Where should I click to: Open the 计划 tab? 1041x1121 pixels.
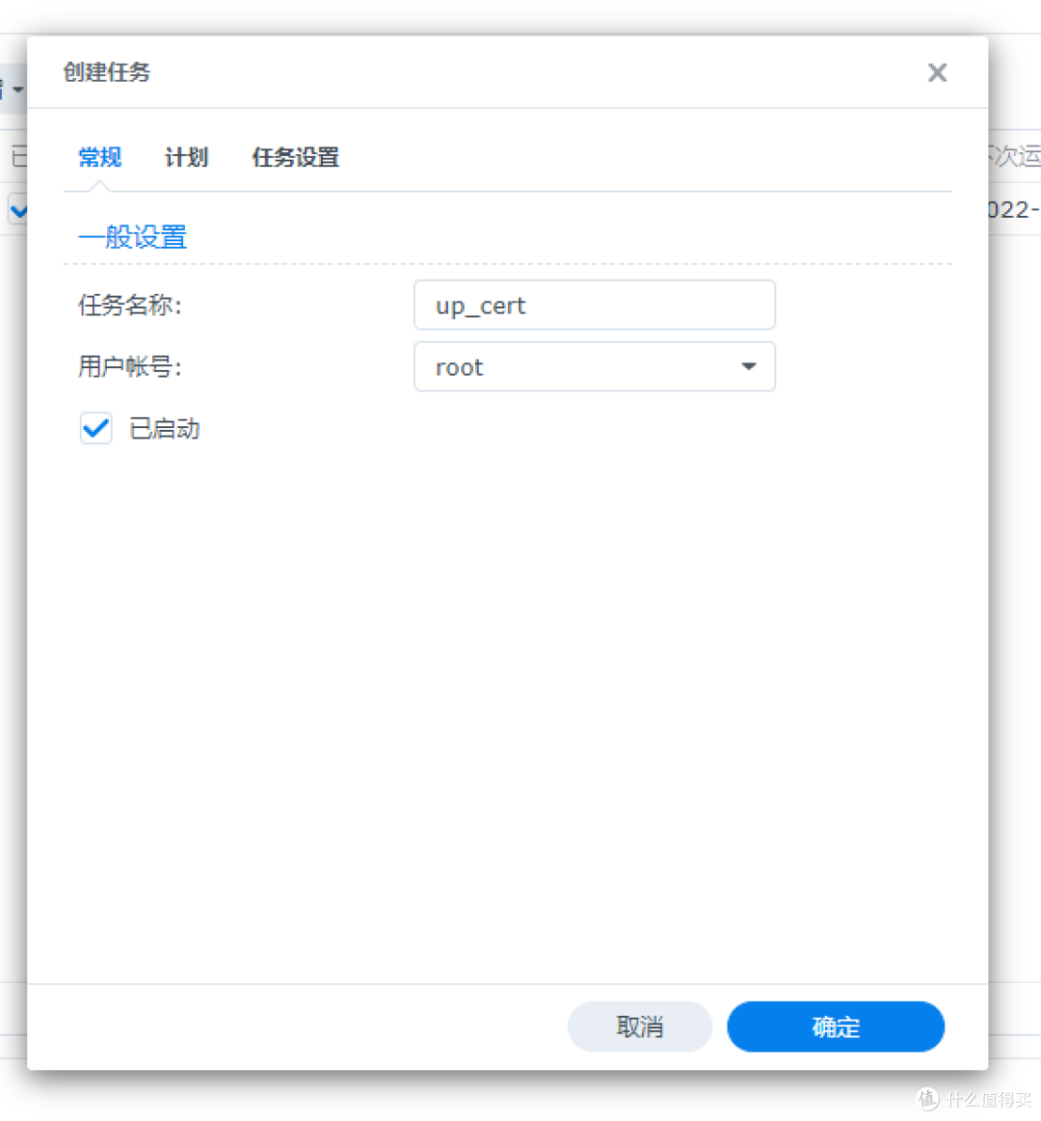(x=186, y=157)
